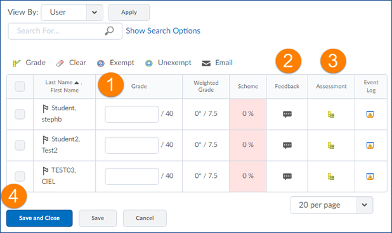View event log icon for TEST03, CIEL
392x233 pixels.
(370, 177)
